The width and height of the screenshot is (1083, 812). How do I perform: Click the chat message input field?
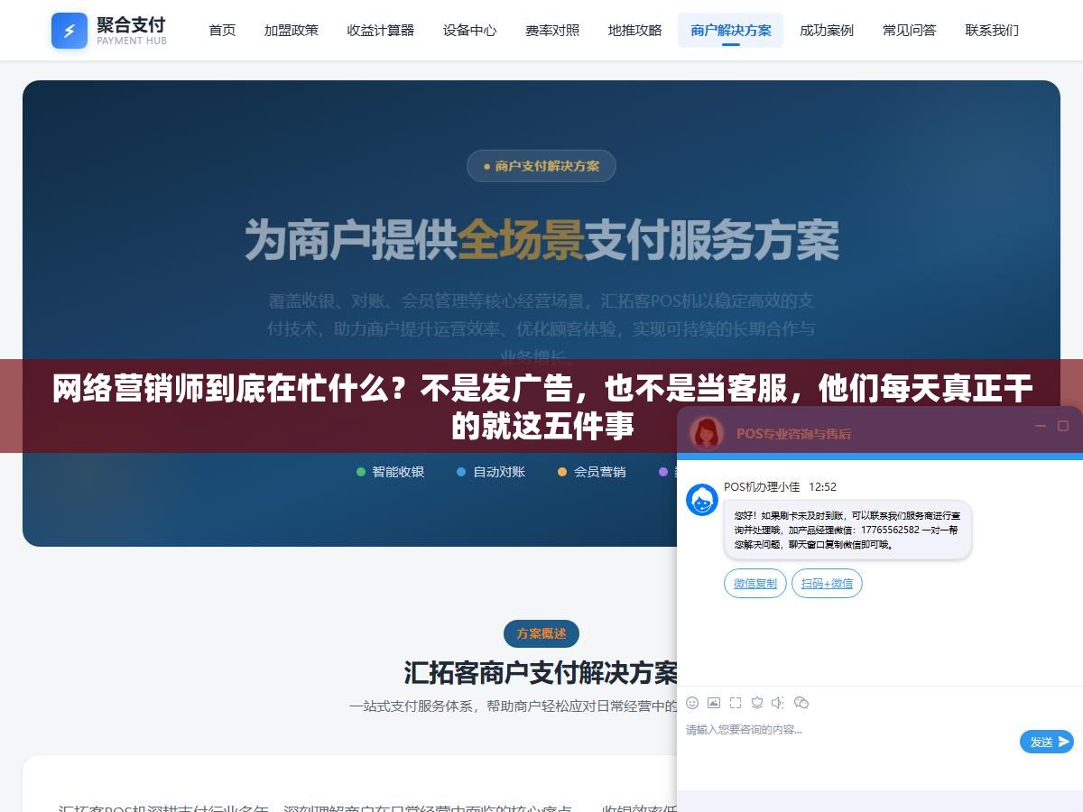(848, 740)
